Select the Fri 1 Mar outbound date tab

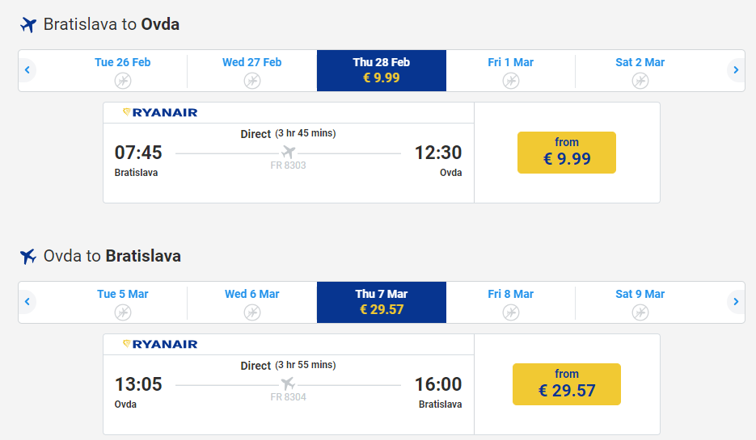(510, 70)
